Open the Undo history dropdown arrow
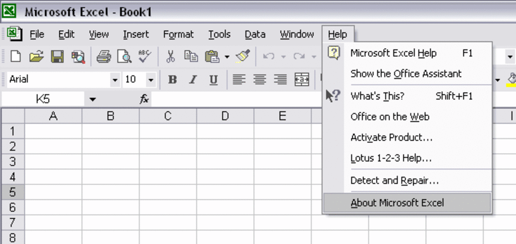 pyautogui.click(x=283, y=56)
